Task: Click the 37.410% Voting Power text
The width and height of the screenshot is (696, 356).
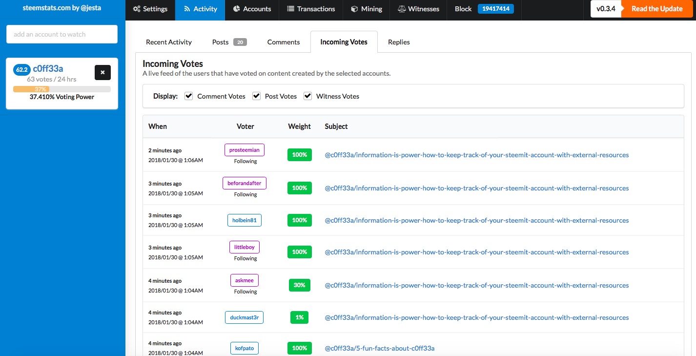Action: [62, 97]
